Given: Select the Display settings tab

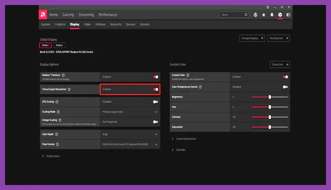Looking at the screenshot, I should click(x=75, y=25).
